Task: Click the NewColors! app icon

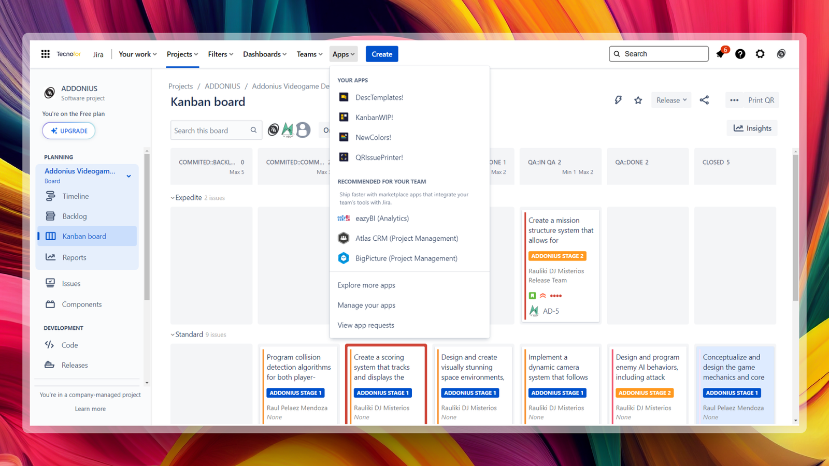Action: (344, 137)
